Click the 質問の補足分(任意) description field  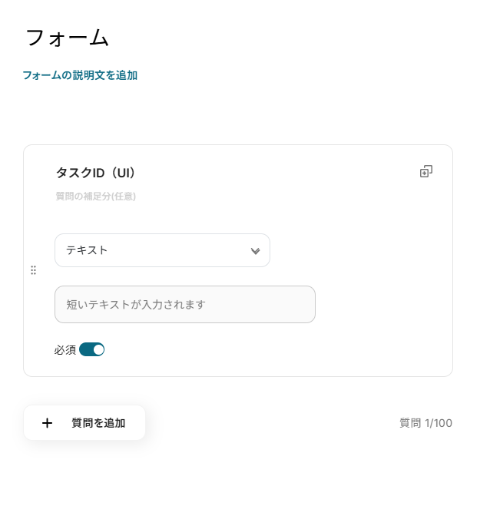tap(96, 197)
